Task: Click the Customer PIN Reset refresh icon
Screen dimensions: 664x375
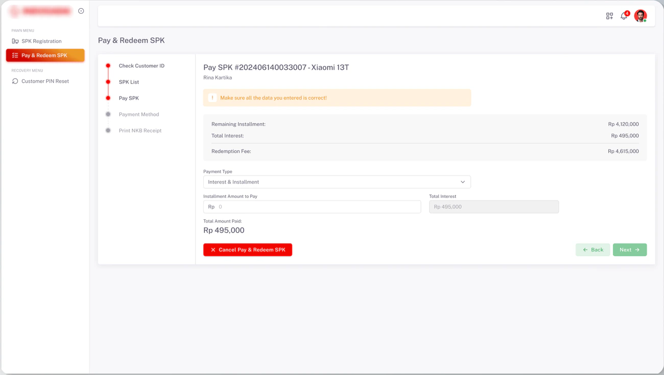Action: pos(15,81)
